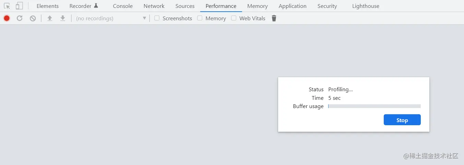Activate the inspect element cursor icon
The height and width of the screenshot is (165, 464).
(x=7, y=6)
